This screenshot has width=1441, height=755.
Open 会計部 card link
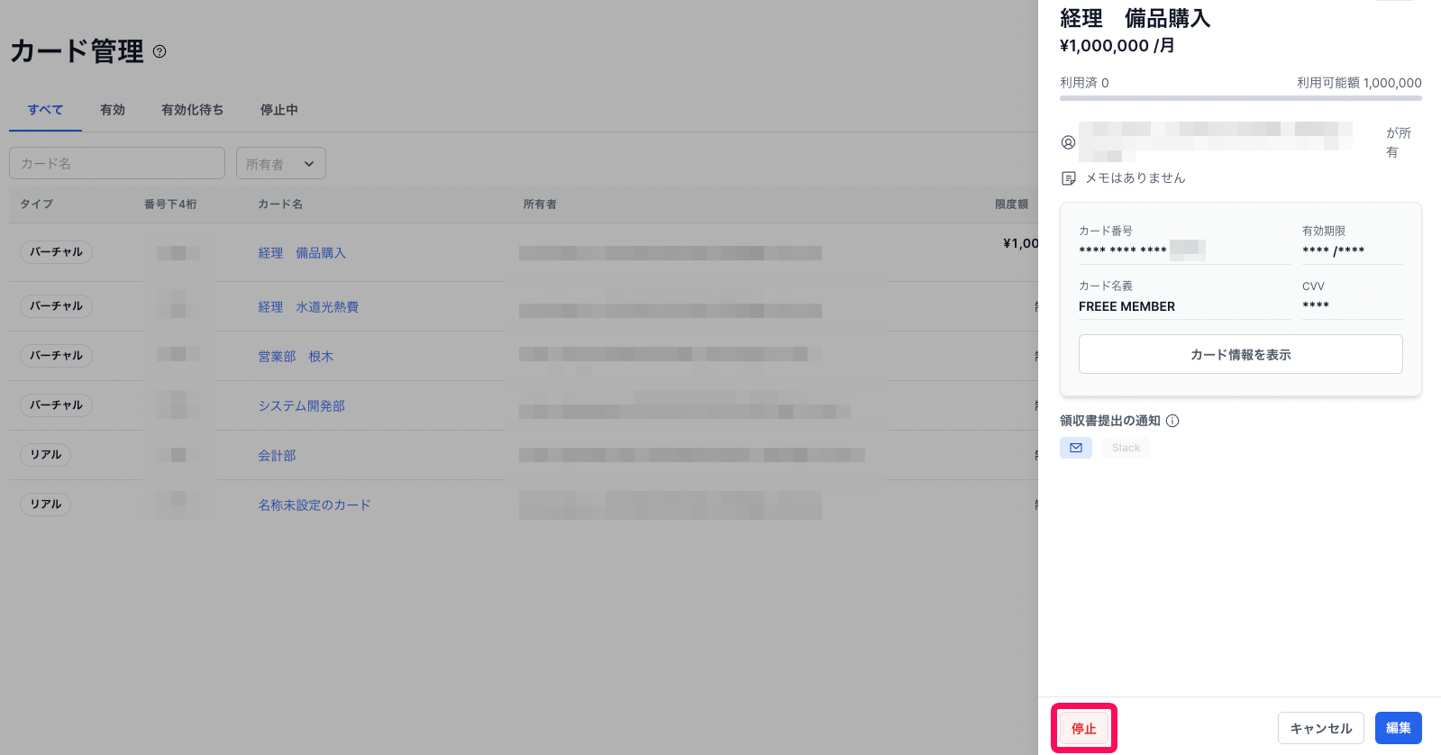[x=277, y=456]
